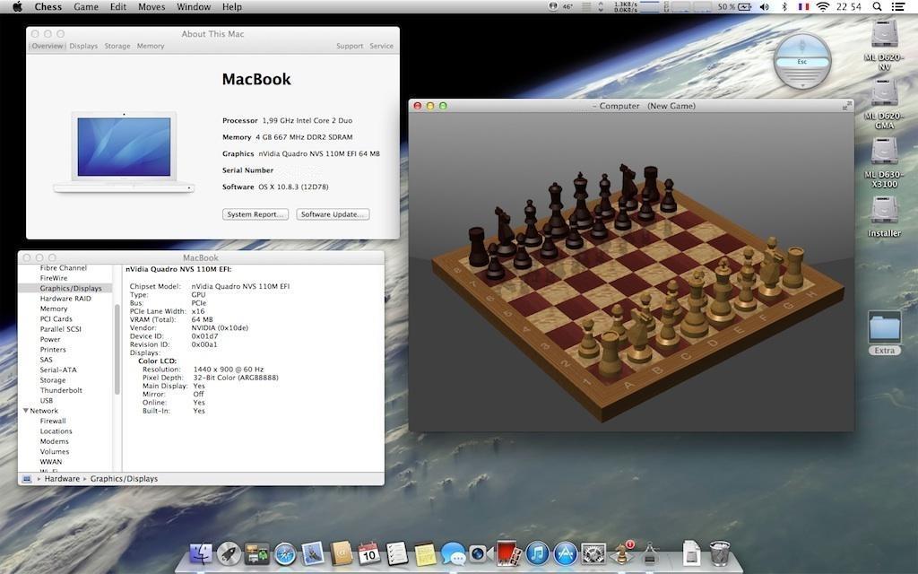Select Thunderbolt in the hardware list
The height and width of the screenshot is (574, 918).
(x=61, y=390)
